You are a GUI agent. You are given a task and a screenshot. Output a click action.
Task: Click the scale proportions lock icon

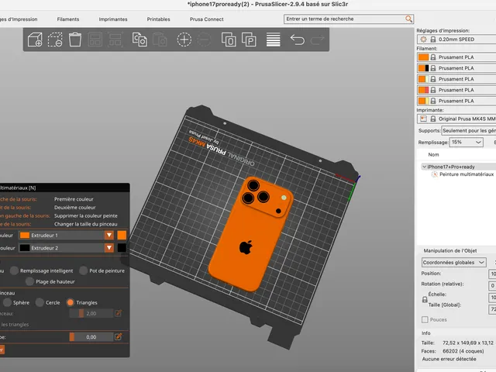(425, 299)
